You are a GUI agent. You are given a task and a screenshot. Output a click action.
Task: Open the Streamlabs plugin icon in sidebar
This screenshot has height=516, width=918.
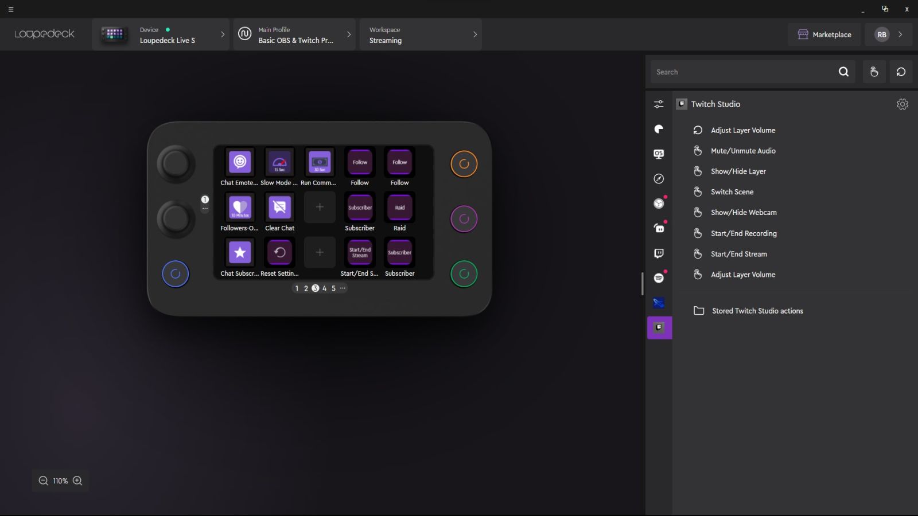tap(659, 228)
